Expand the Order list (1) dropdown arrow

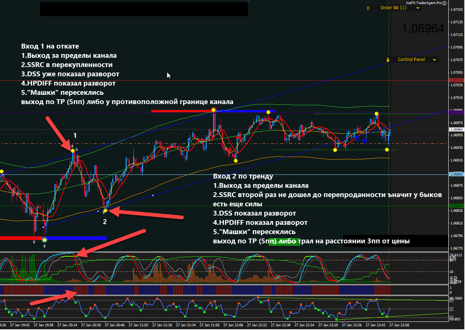click(418, 8)
